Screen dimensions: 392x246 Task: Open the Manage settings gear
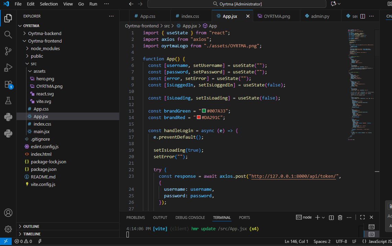tap(8, 229)
